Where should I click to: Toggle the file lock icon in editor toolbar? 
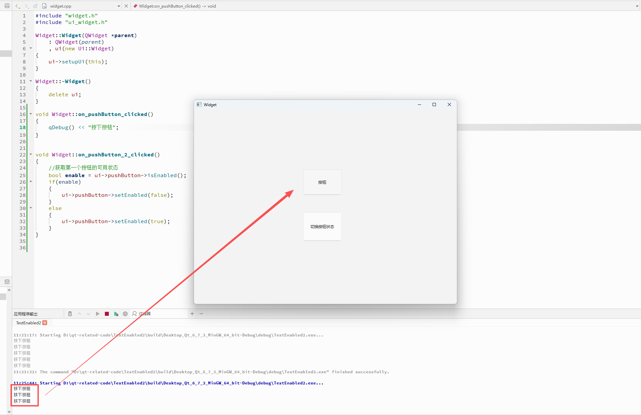pos(36,6)
